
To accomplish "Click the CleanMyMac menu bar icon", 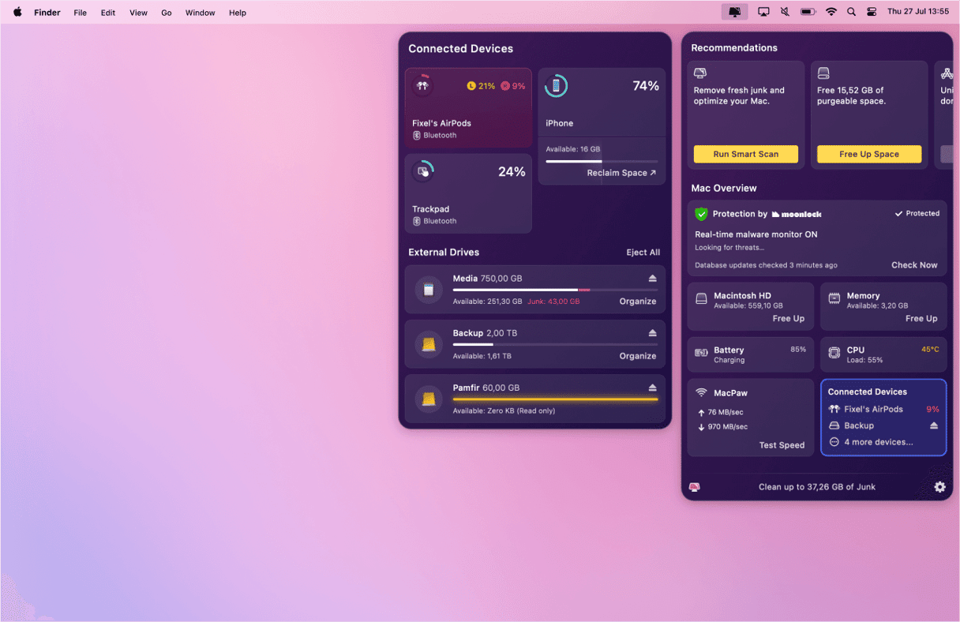I will (734, 12).
